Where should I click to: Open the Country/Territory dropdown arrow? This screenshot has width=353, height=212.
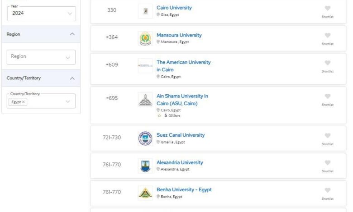(68, 101)
